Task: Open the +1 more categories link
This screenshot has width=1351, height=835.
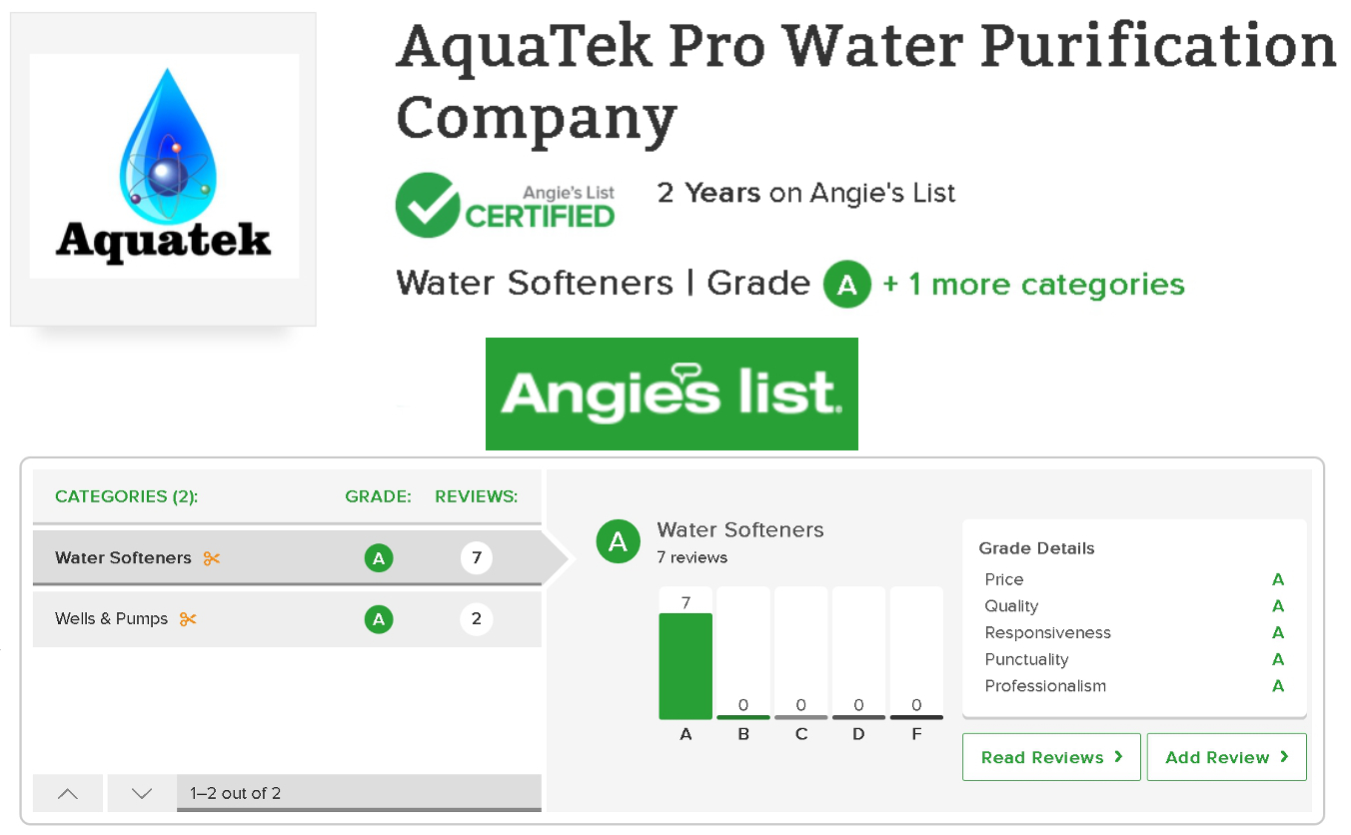Action: coord(1033,285)
